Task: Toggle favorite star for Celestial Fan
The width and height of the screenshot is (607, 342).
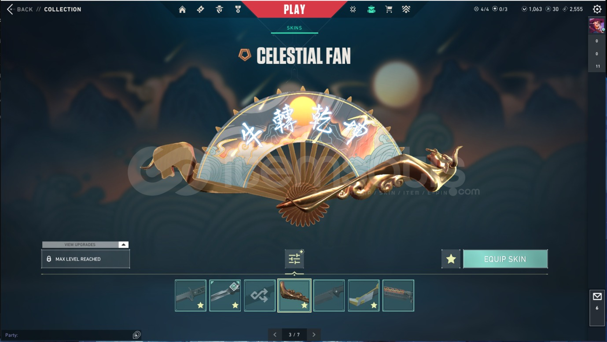Action: click(451, 259)
